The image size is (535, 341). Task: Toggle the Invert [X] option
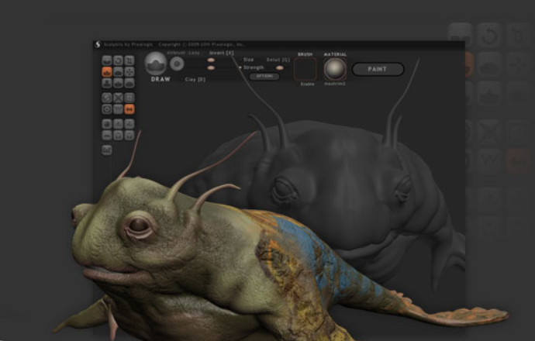222,53
